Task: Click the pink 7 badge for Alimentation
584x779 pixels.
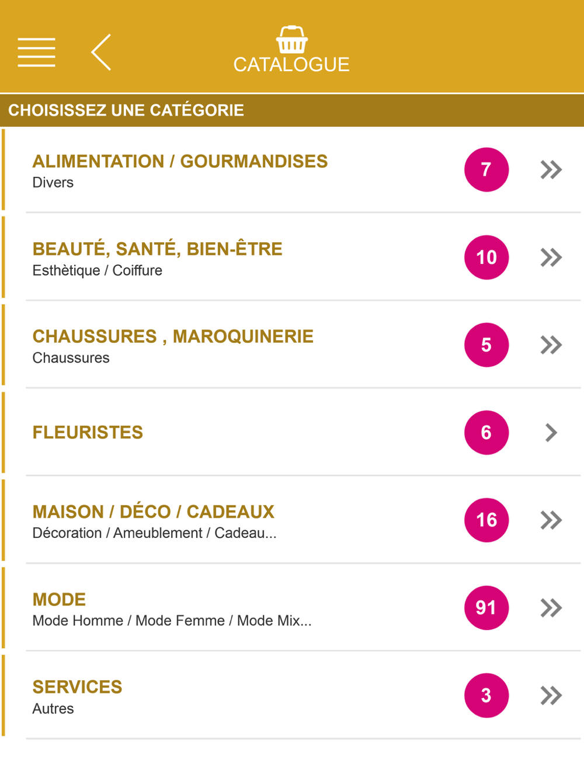Action: (x=486, y=169)
